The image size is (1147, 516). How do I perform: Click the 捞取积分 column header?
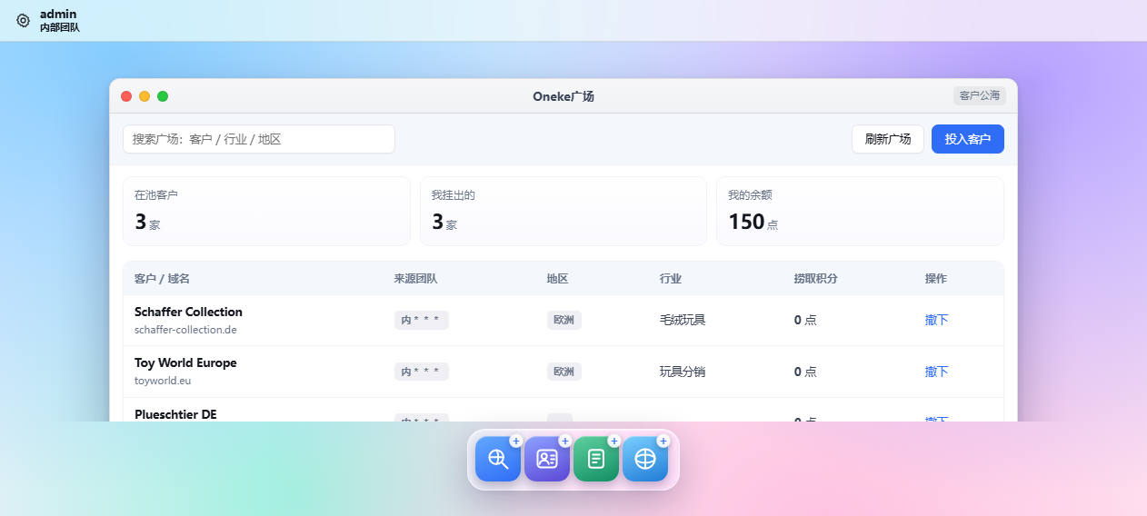coord(816,279)
